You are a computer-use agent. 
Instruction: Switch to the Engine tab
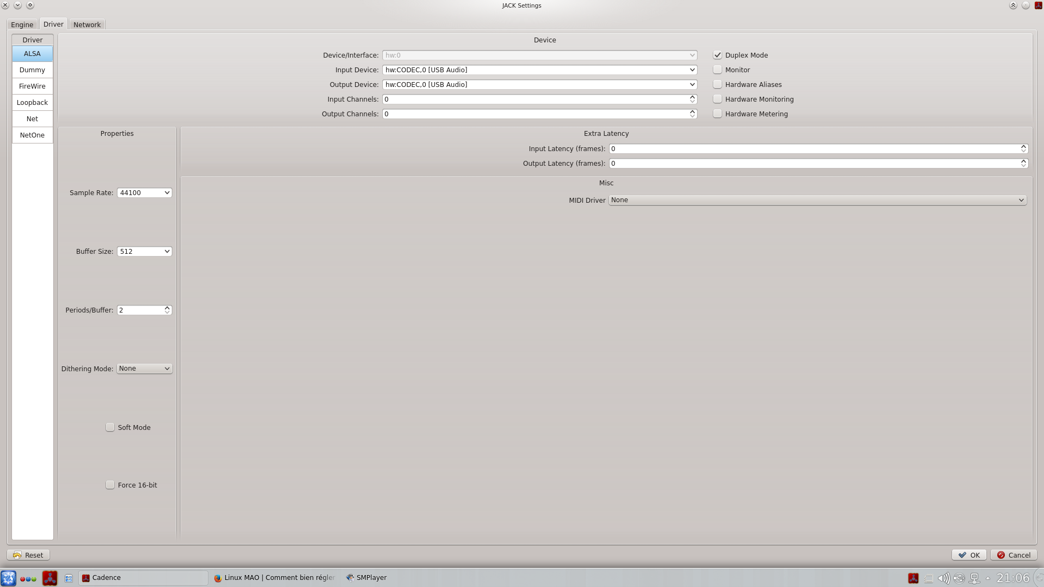[22, 24]
